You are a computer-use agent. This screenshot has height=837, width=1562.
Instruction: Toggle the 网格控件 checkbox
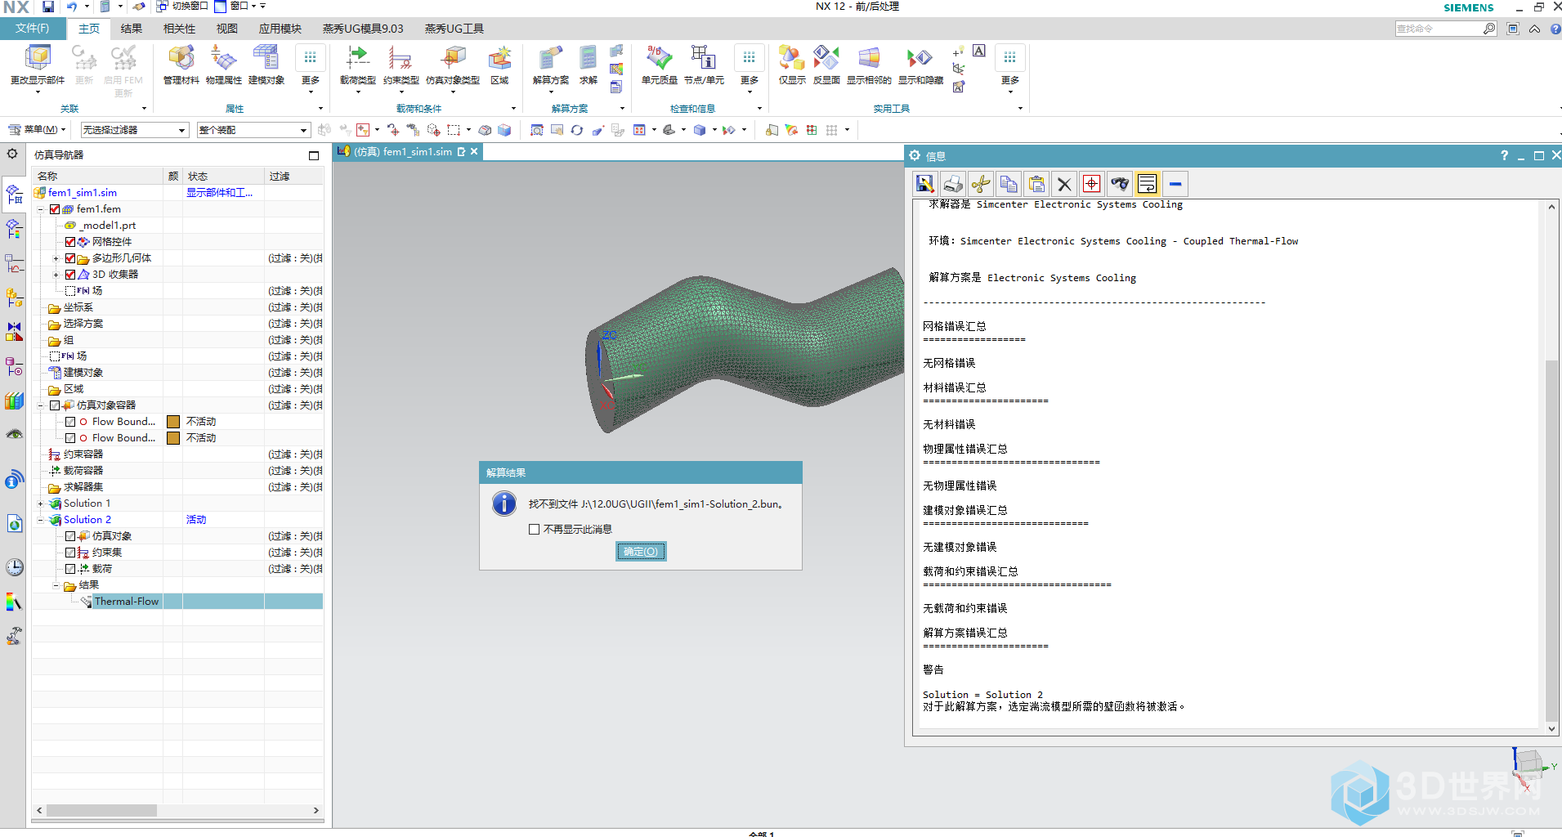pyautogui.click(x=70, y=242)
